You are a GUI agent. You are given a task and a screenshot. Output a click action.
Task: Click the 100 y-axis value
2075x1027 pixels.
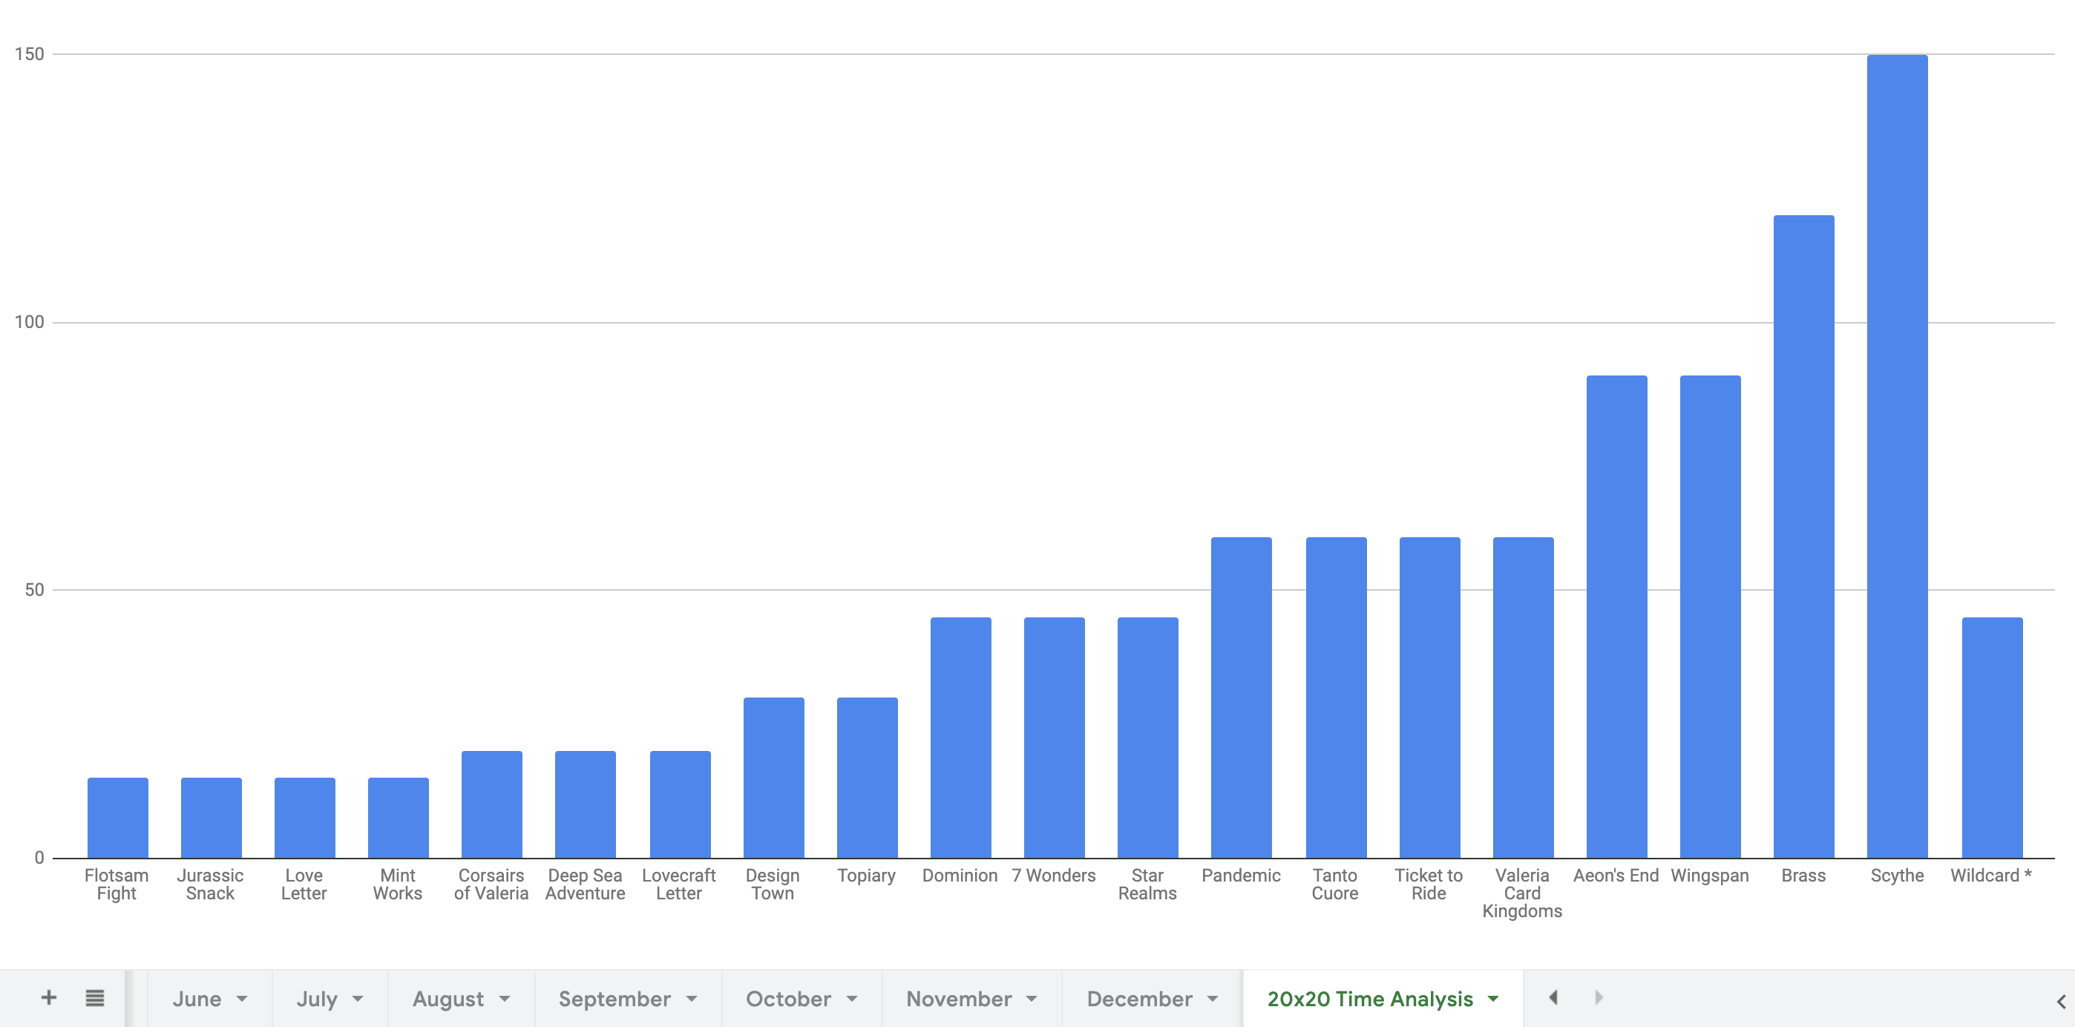(x=29, y=322)
